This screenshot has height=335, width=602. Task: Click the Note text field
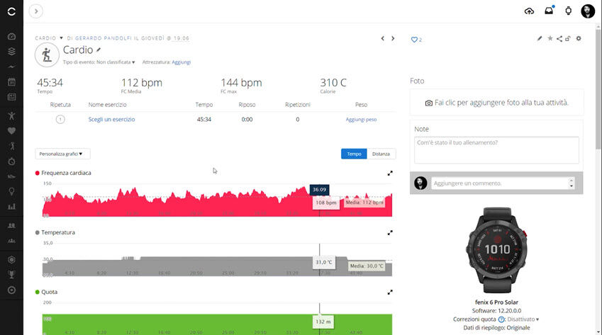pos(496,149)
